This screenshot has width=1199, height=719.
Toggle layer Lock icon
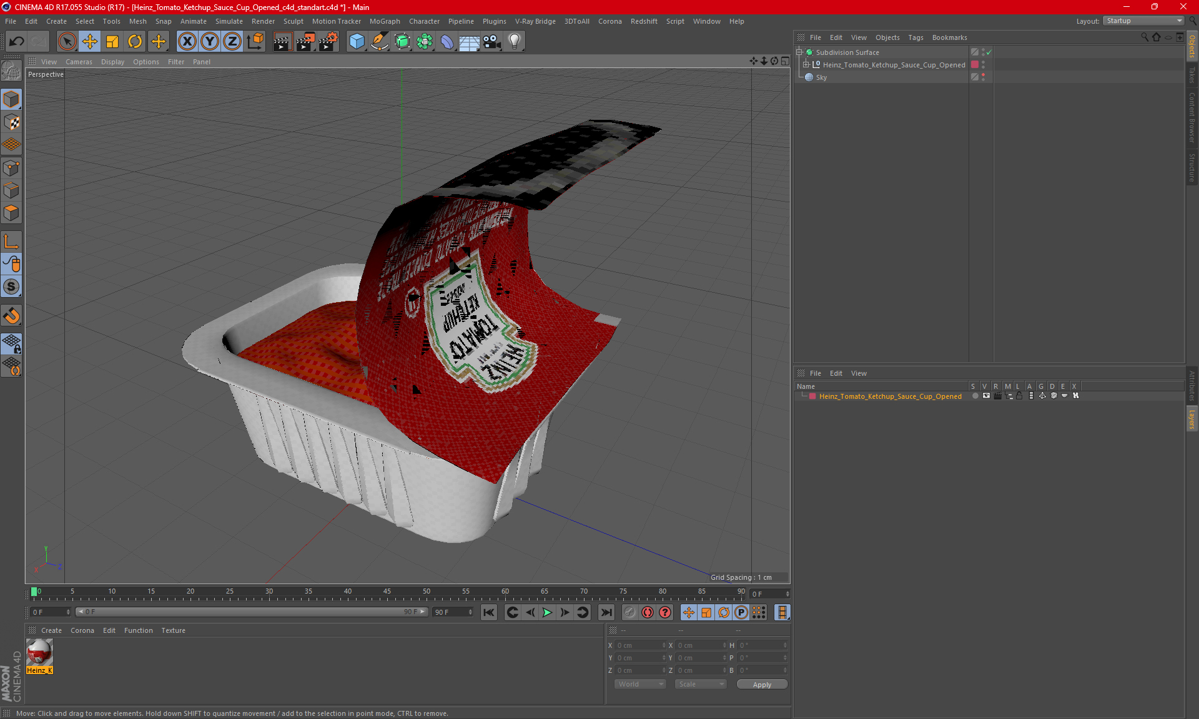[x=1019, y=396]
